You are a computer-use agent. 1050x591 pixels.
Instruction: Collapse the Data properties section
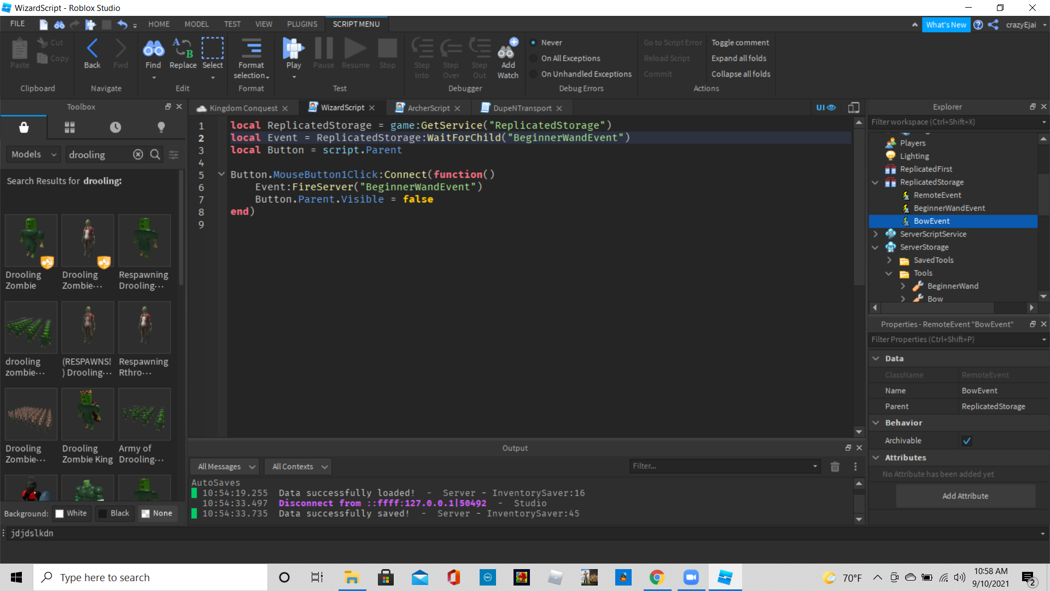coord(876,358)
